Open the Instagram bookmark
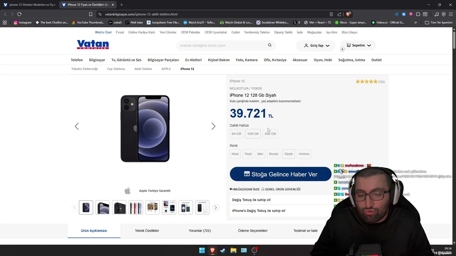This screenshot has width=456, height=256. (22, 22)
